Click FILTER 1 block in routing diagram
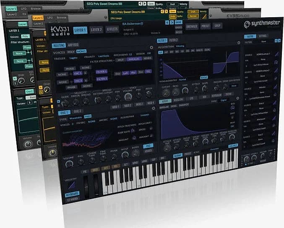Screen dimensions: 284x228 coord(102,72)
